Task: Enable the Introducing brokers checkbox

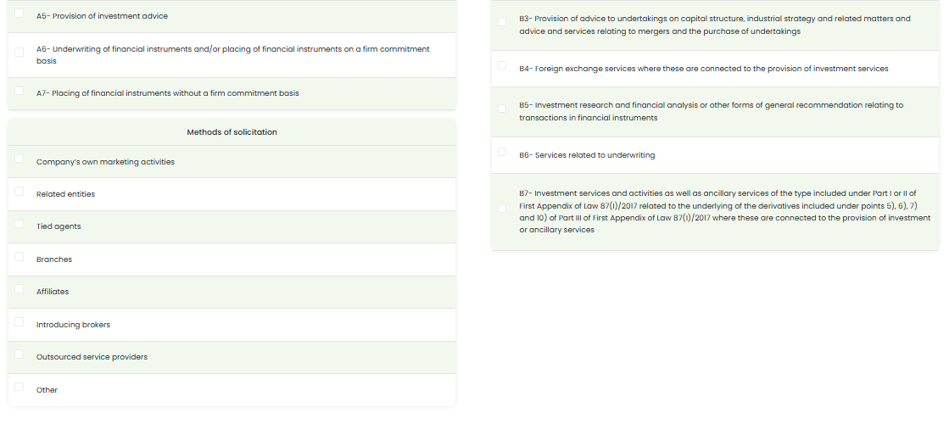Action: tap(20, 321)
